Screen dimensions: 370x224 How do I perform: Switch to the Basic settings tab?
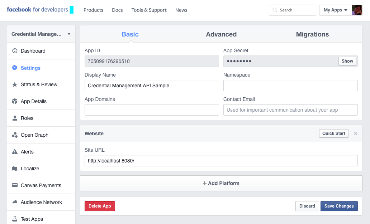130,34
